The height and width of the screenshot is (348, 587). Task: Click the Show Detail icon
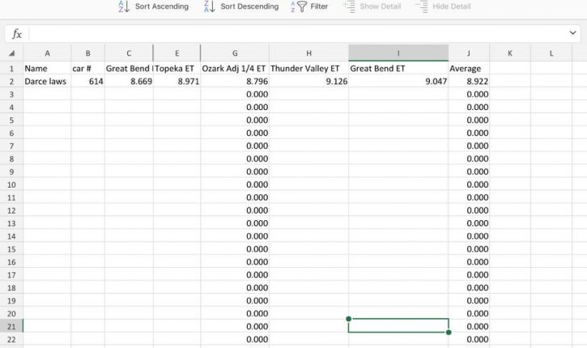[x=349, y=6]
